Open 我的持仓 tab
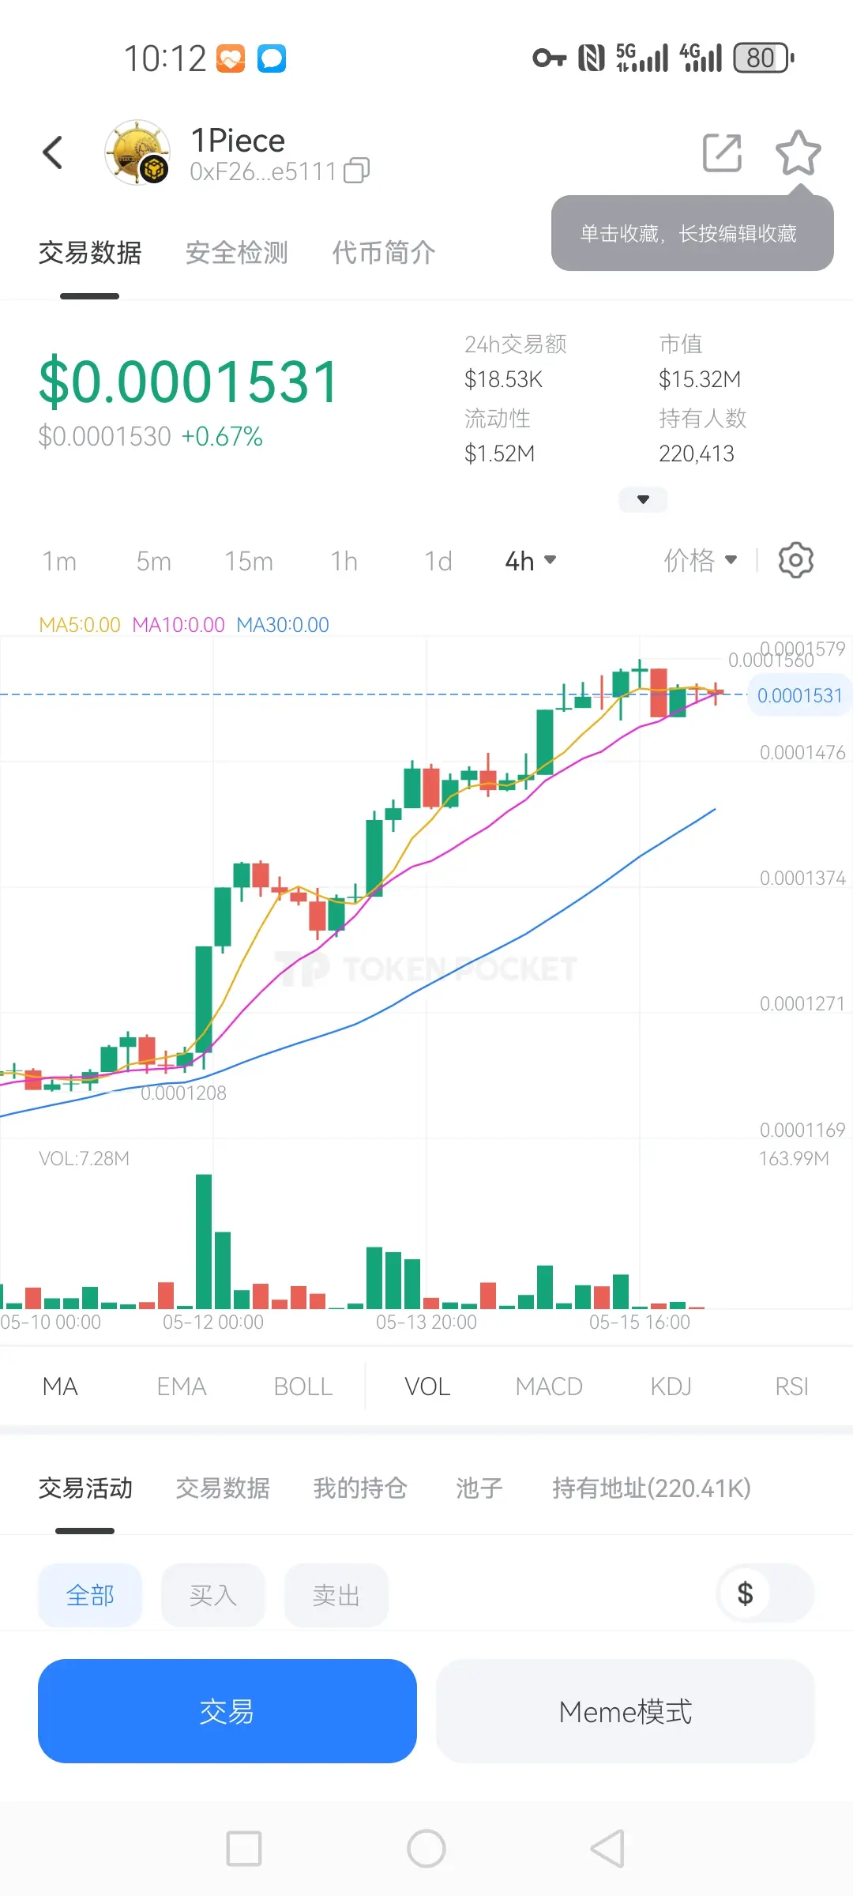 tap(360, 1488)
